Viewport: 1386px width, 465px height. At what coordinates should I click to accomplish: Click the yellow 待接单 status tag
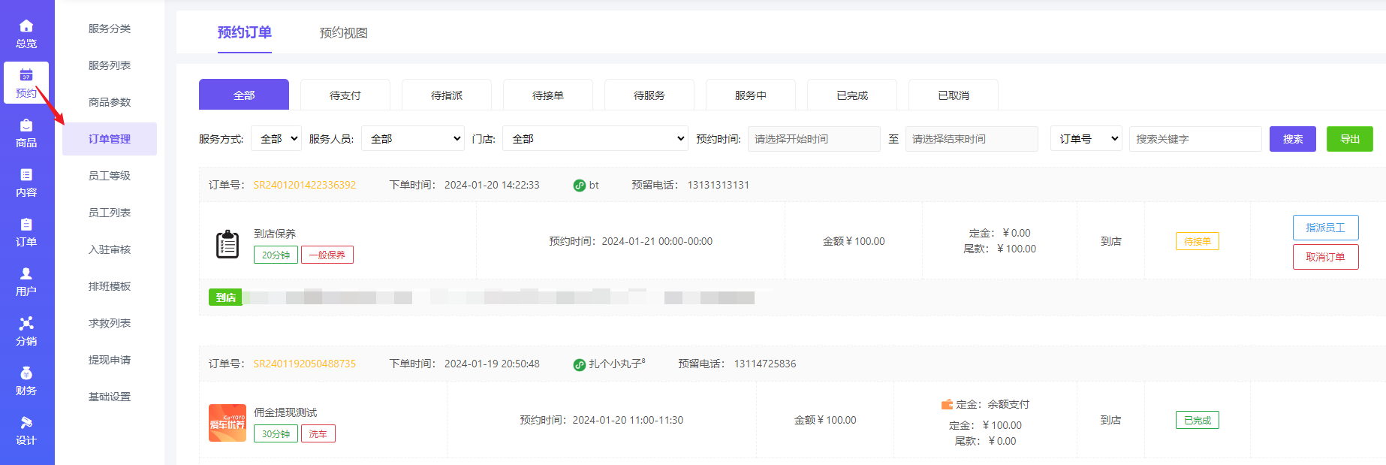(x=1198, y=241)
